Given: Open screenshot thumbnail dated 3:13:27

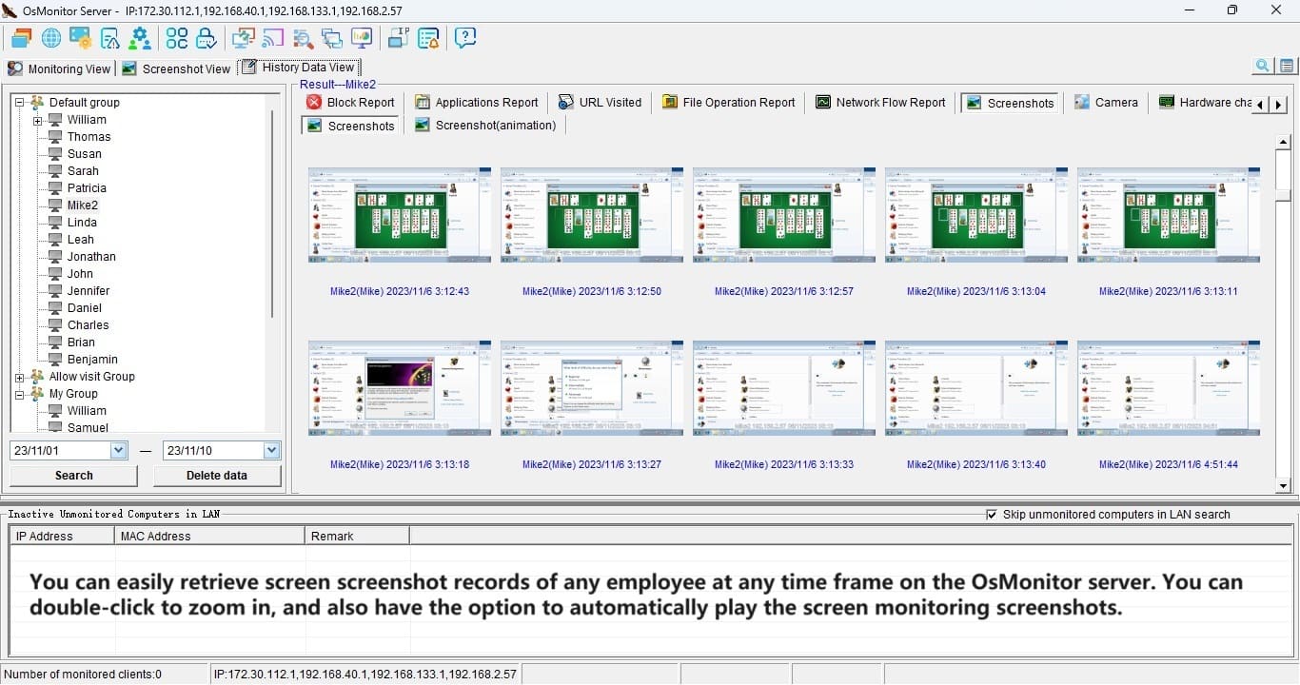Looking at the screenshot, I should click(x=592, y=389).
